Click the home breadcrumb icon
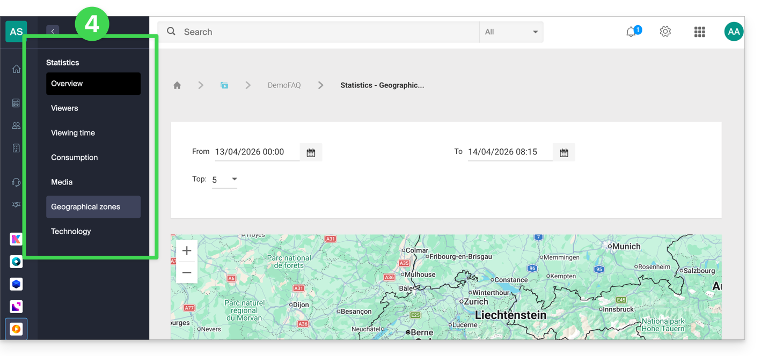 coord(177,85)
